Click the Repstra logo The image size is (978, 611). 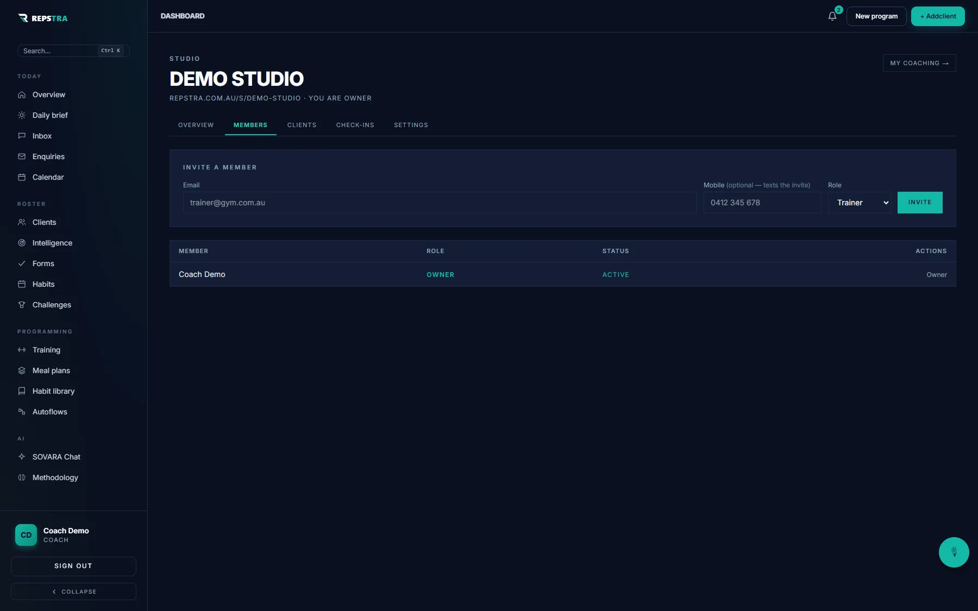tap(43, 18)
